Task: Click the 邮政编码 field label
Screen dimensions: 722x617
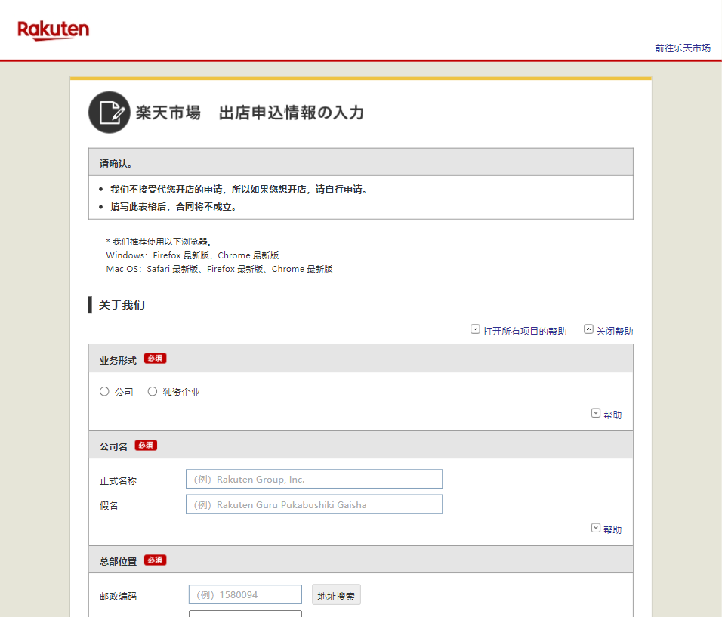Action: tap(118, 597)
